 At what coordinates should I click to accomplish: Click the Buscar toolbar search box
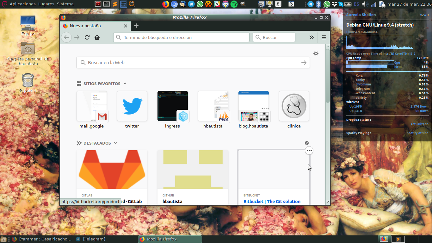pyautogui.click(x=274, y=37)
